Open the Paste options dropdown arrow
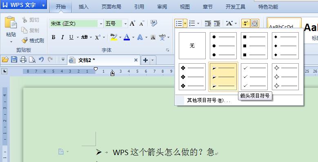The height and width of the screenshot is (162, 318). pyautogui.click(x=11, y=42)
